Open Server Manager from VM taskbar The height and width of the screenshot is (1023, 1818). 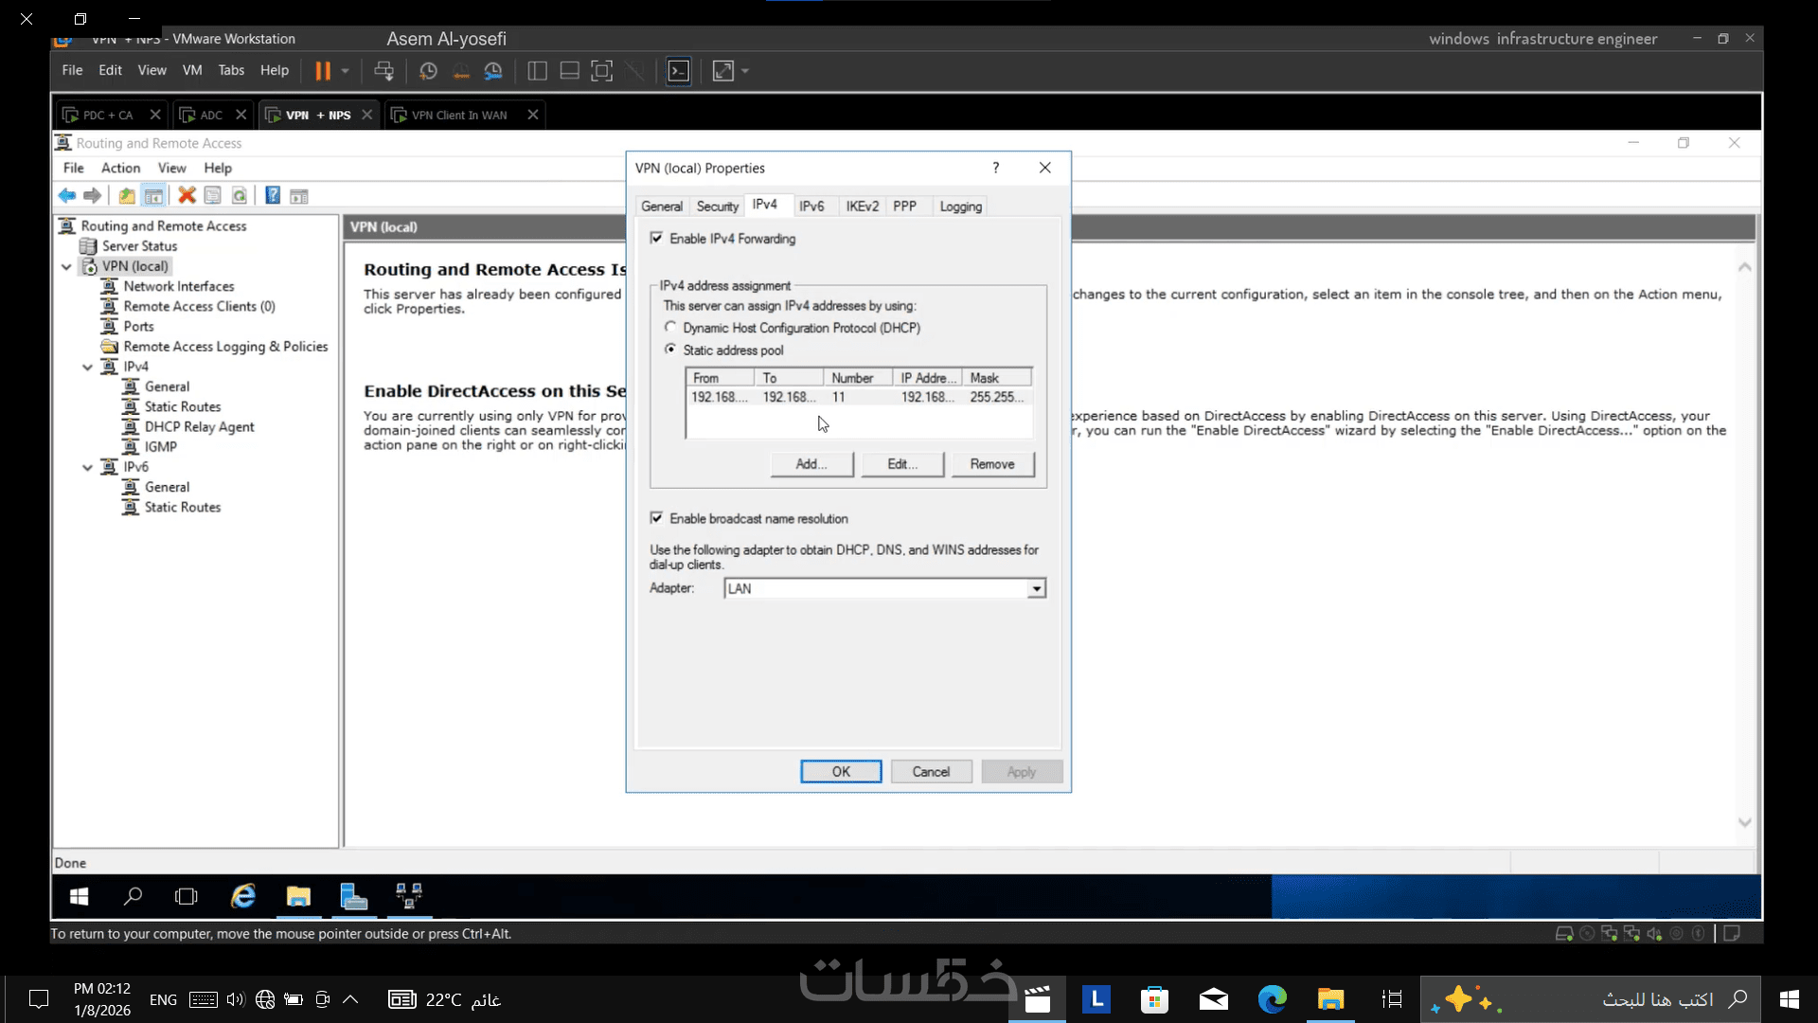point(353,896)
